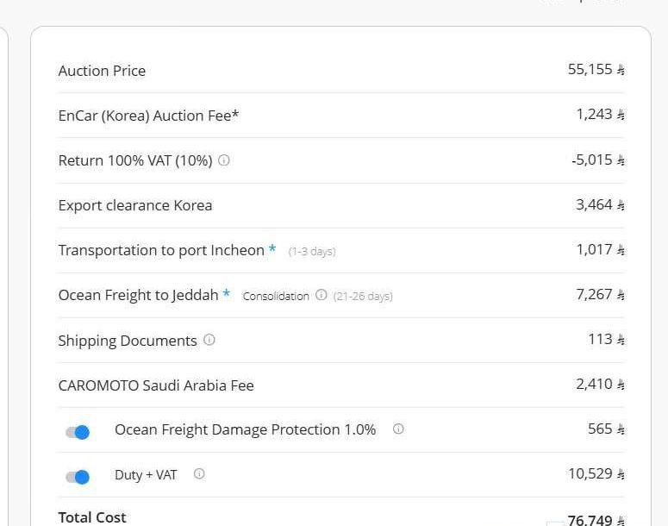
Task: Turn off Duty + VAT toggle
Action: coord(78,477)
